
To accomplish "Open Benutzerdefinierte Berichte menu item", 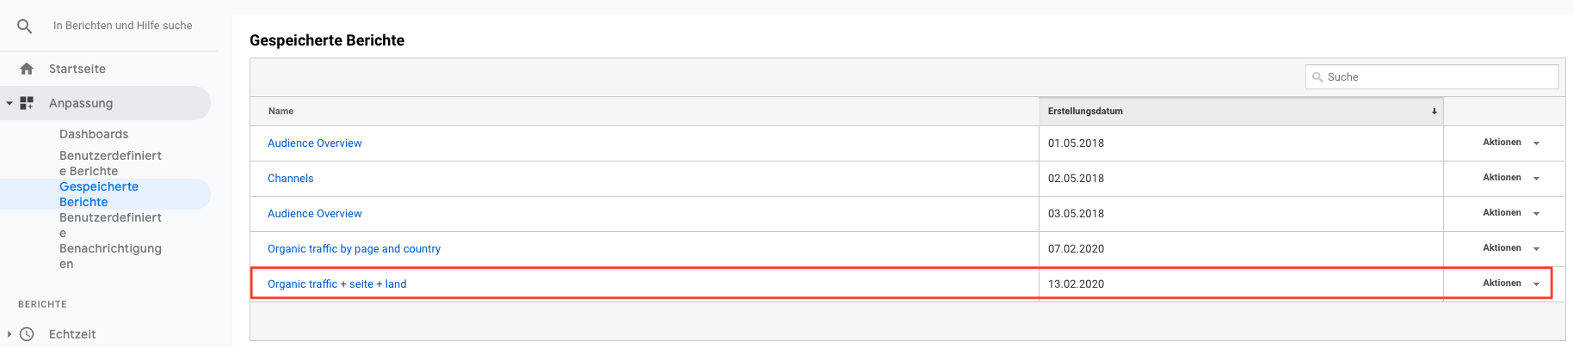I will 110,163.
